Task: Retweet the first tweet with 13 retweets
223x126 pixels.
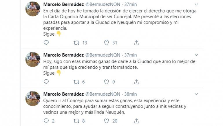Action: 76,43
